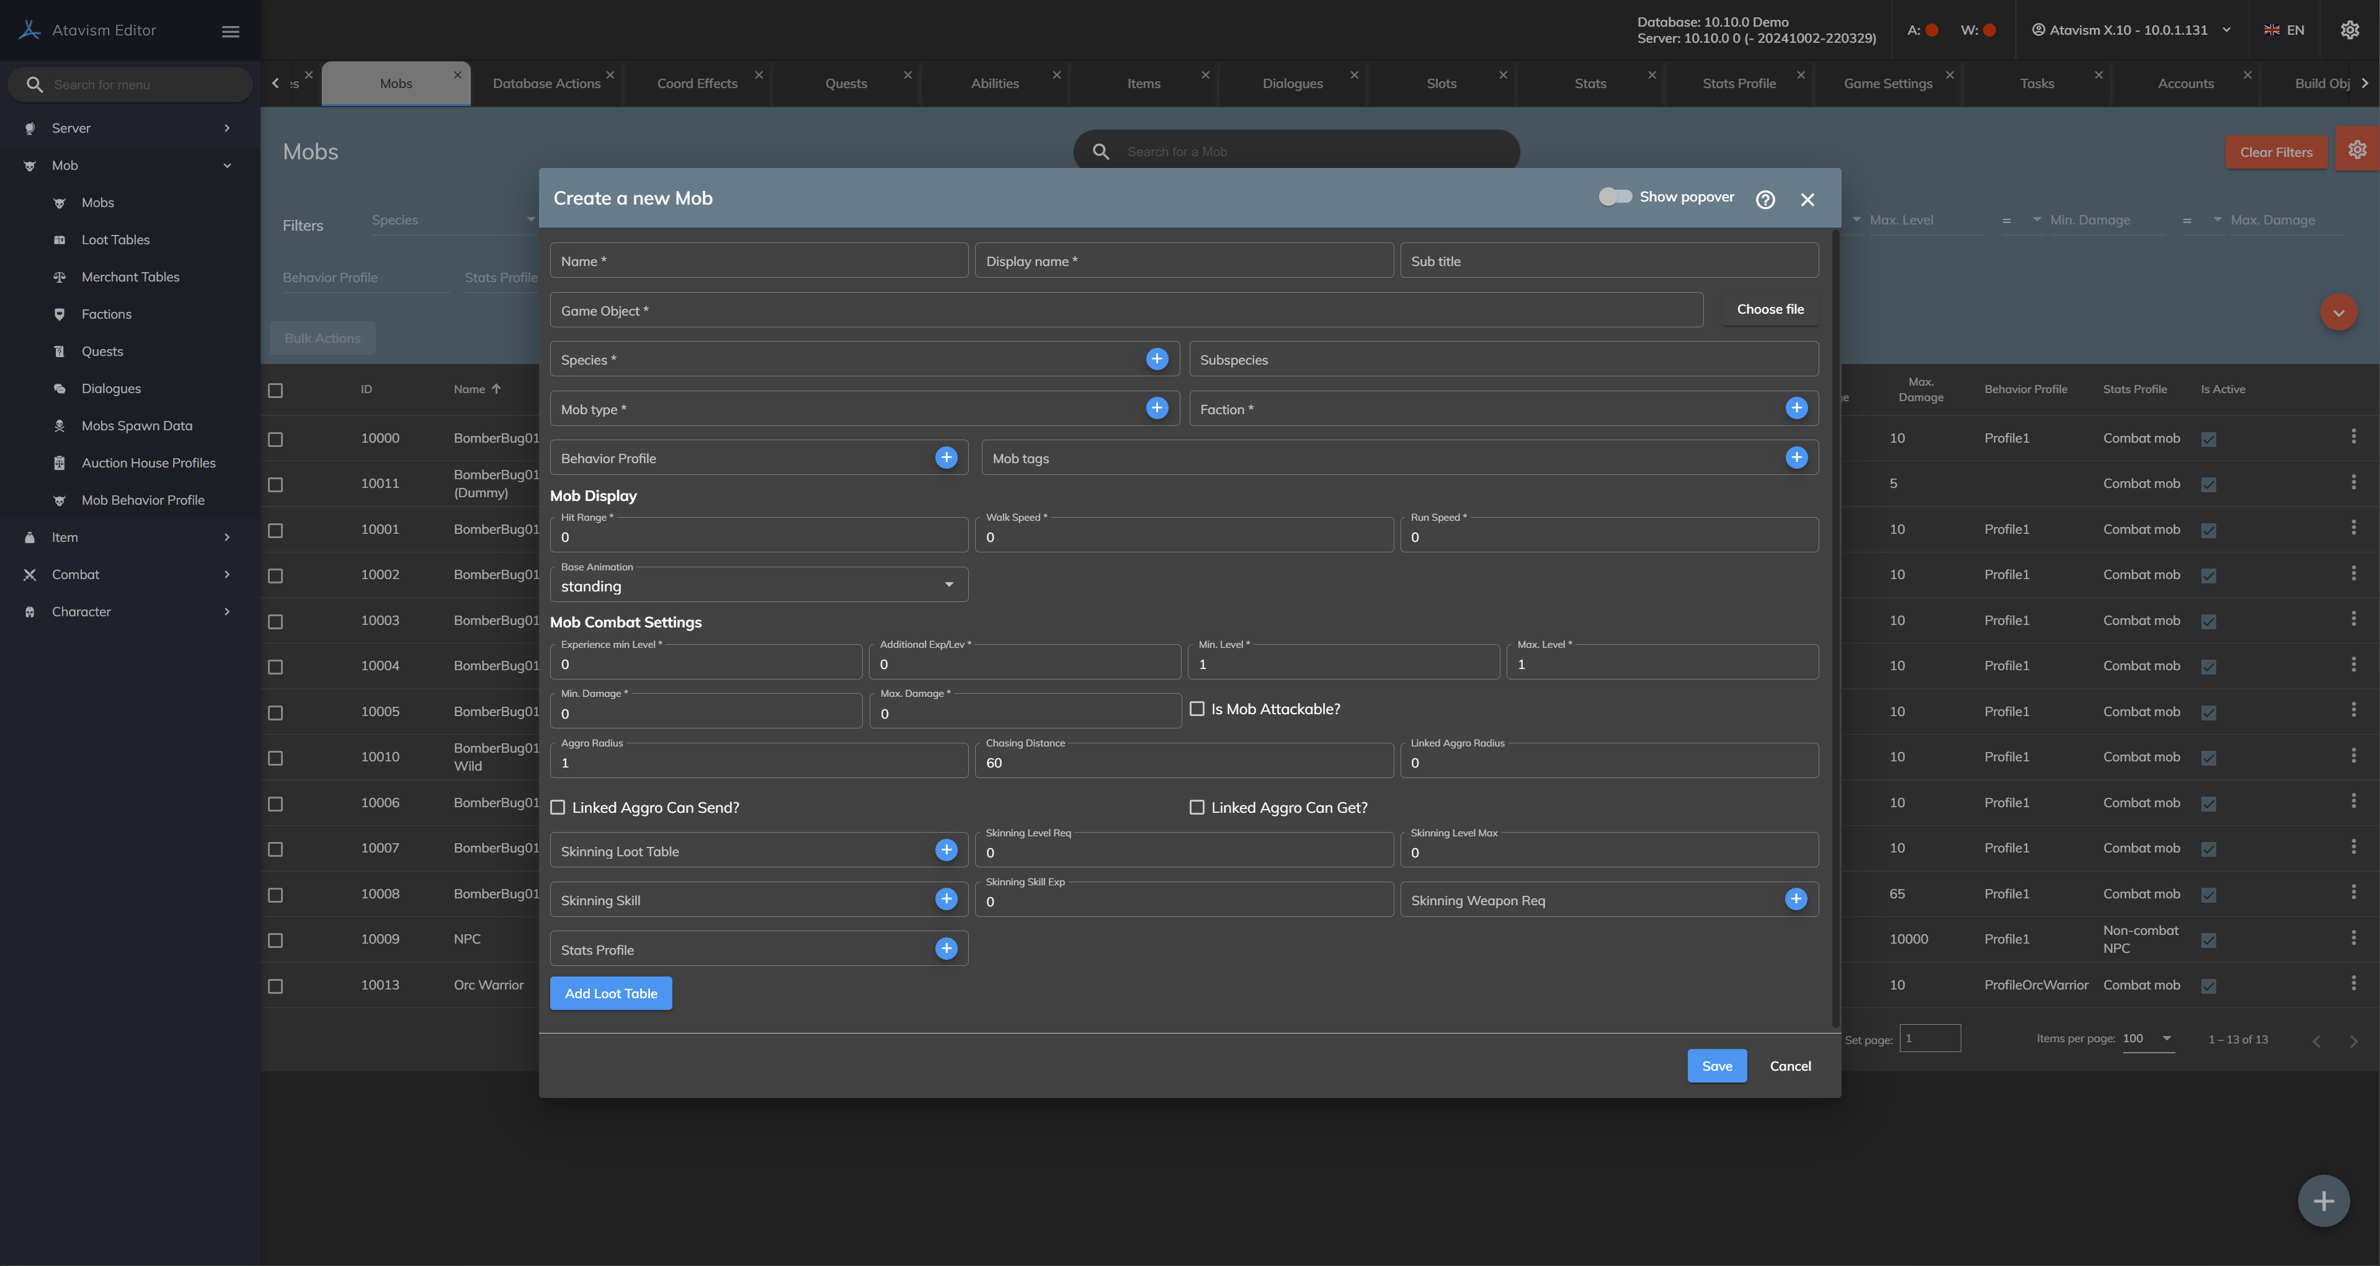Click plus icon in Skinning Loot Table field
Viewport: 2380px width, 1266px height.
[946, 851]
